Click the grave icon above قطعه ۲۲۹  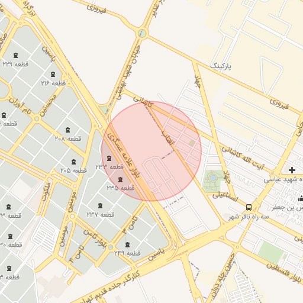click(x=16, y=56)
